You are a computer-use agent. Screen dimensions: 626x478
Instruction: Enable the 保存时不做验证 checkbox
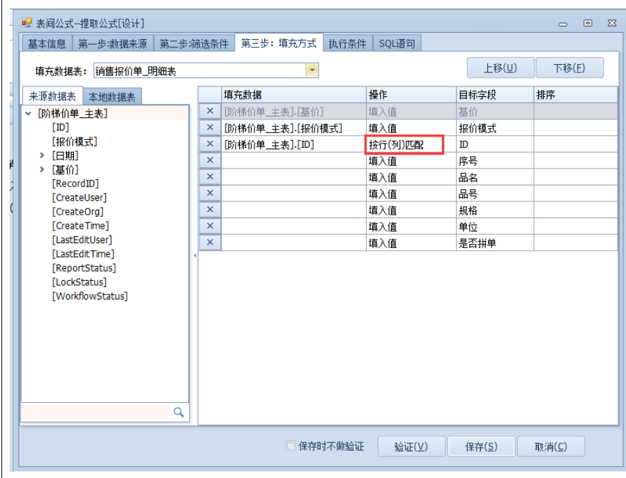[291, 447]
